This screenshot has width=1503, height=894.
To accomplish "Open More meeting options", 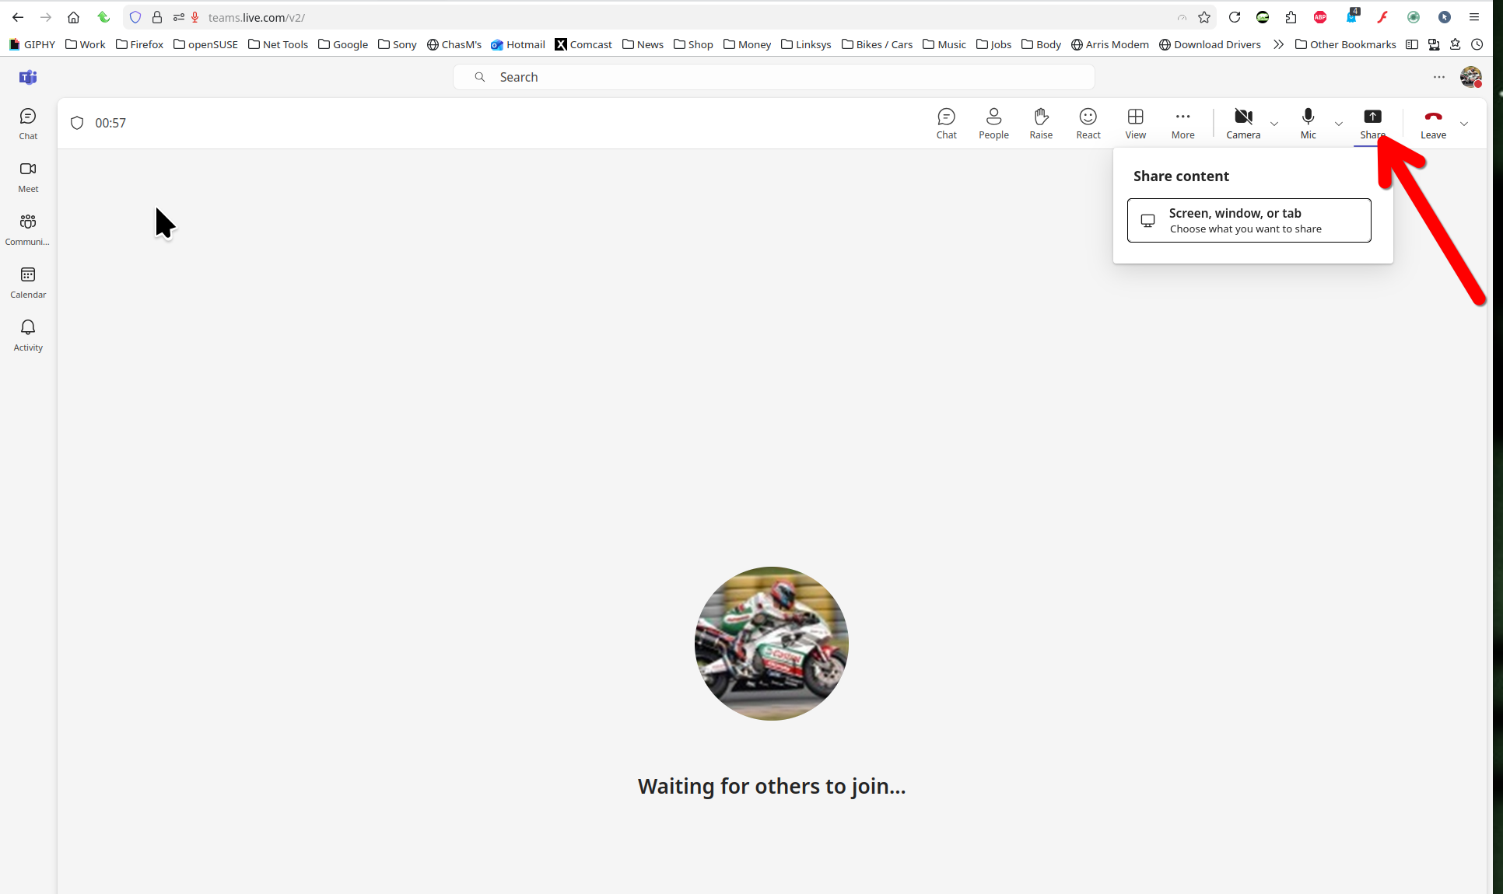I will [x=1182, y=123].
